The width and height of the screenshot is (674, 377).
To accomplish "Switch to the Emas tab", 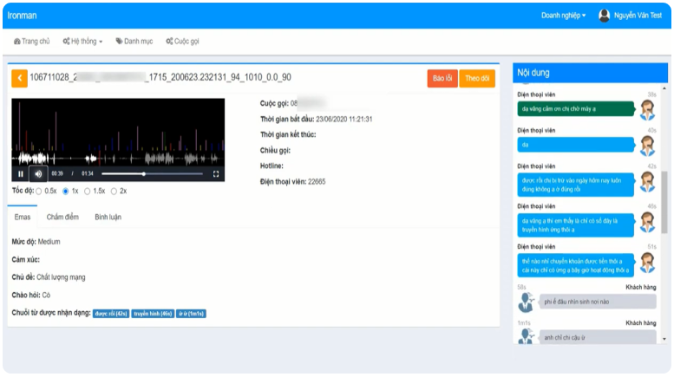I will (23, 217).
